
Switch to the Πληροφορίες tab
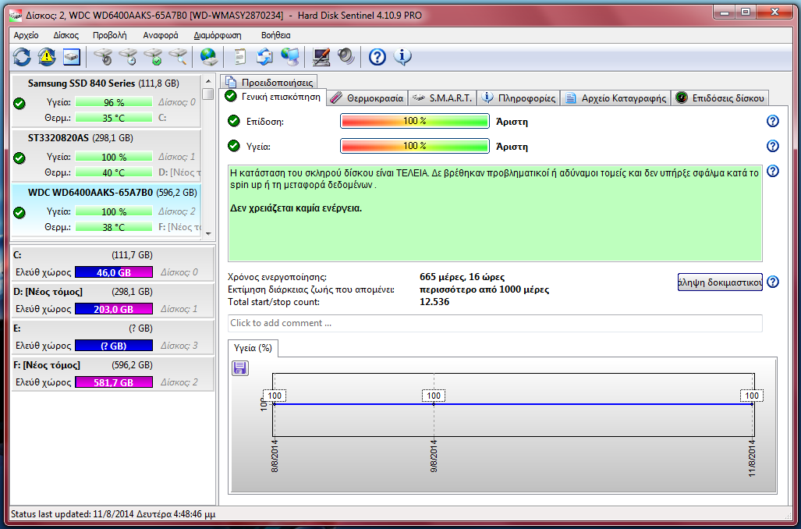coord(519,98)
